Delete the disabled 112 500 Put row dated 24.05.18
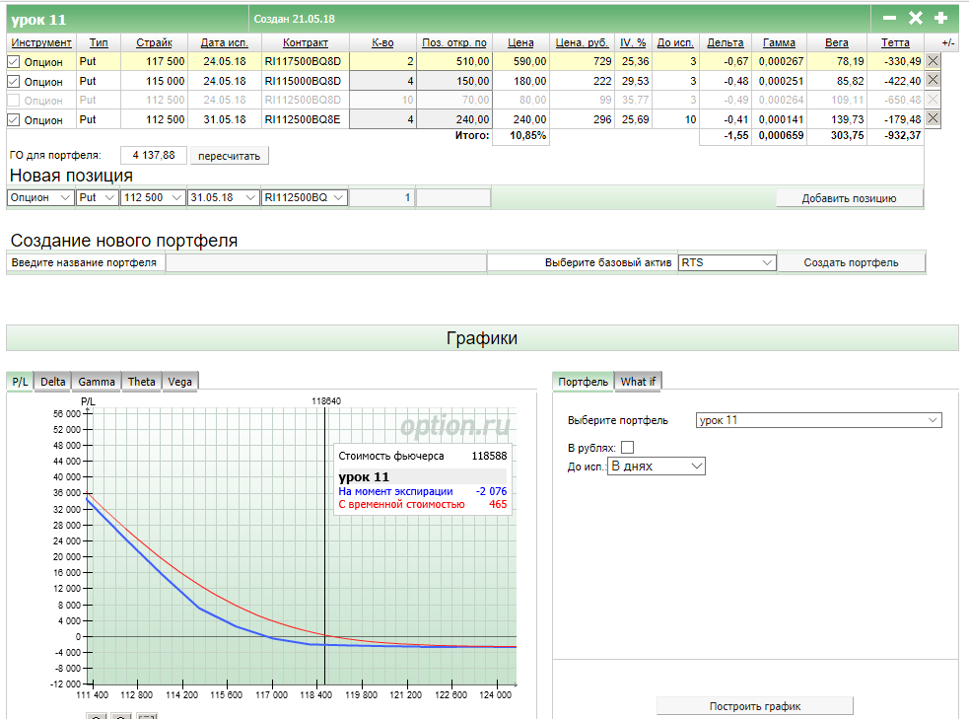Image resolution: width=969 pixels, height=719 pixels. tap(933, 100)
